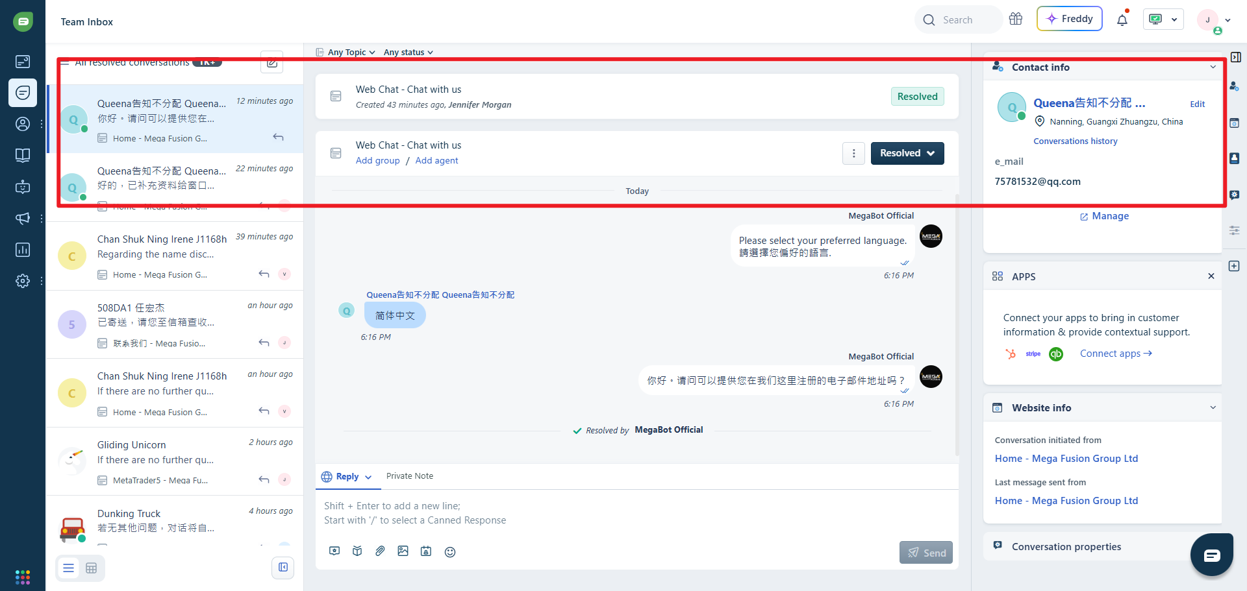Click Edit on contact info

coord(1197,104)
